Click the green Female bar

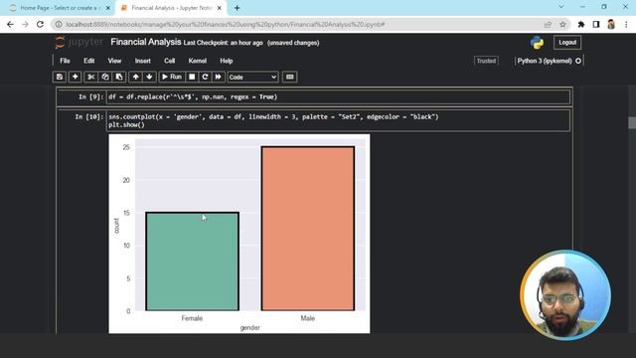point(192,262)
